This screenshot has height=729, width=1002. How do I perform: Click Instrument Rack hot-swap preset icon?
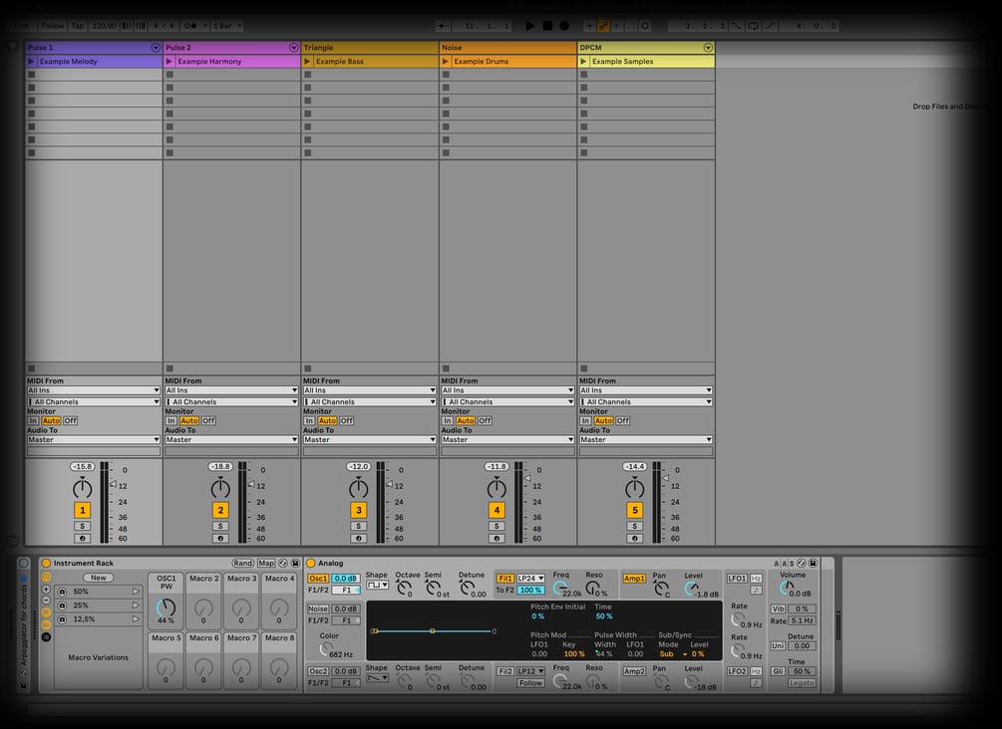click(x=283, y=563)
